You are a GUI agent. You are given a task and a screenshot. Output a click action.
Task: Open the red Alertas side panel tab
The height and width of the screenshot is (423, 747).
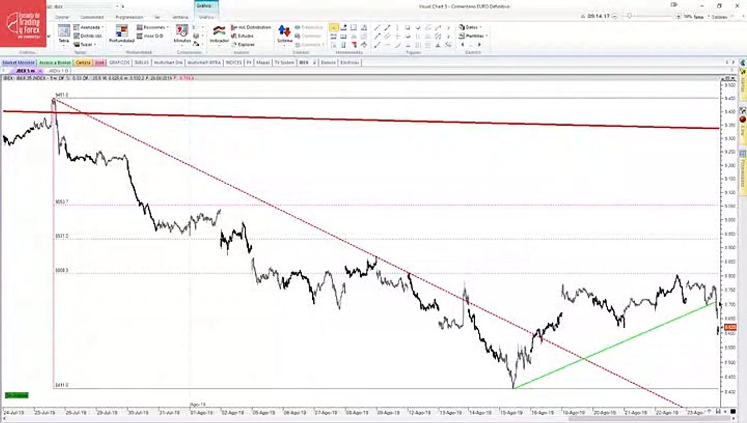[x=743, y=126]
